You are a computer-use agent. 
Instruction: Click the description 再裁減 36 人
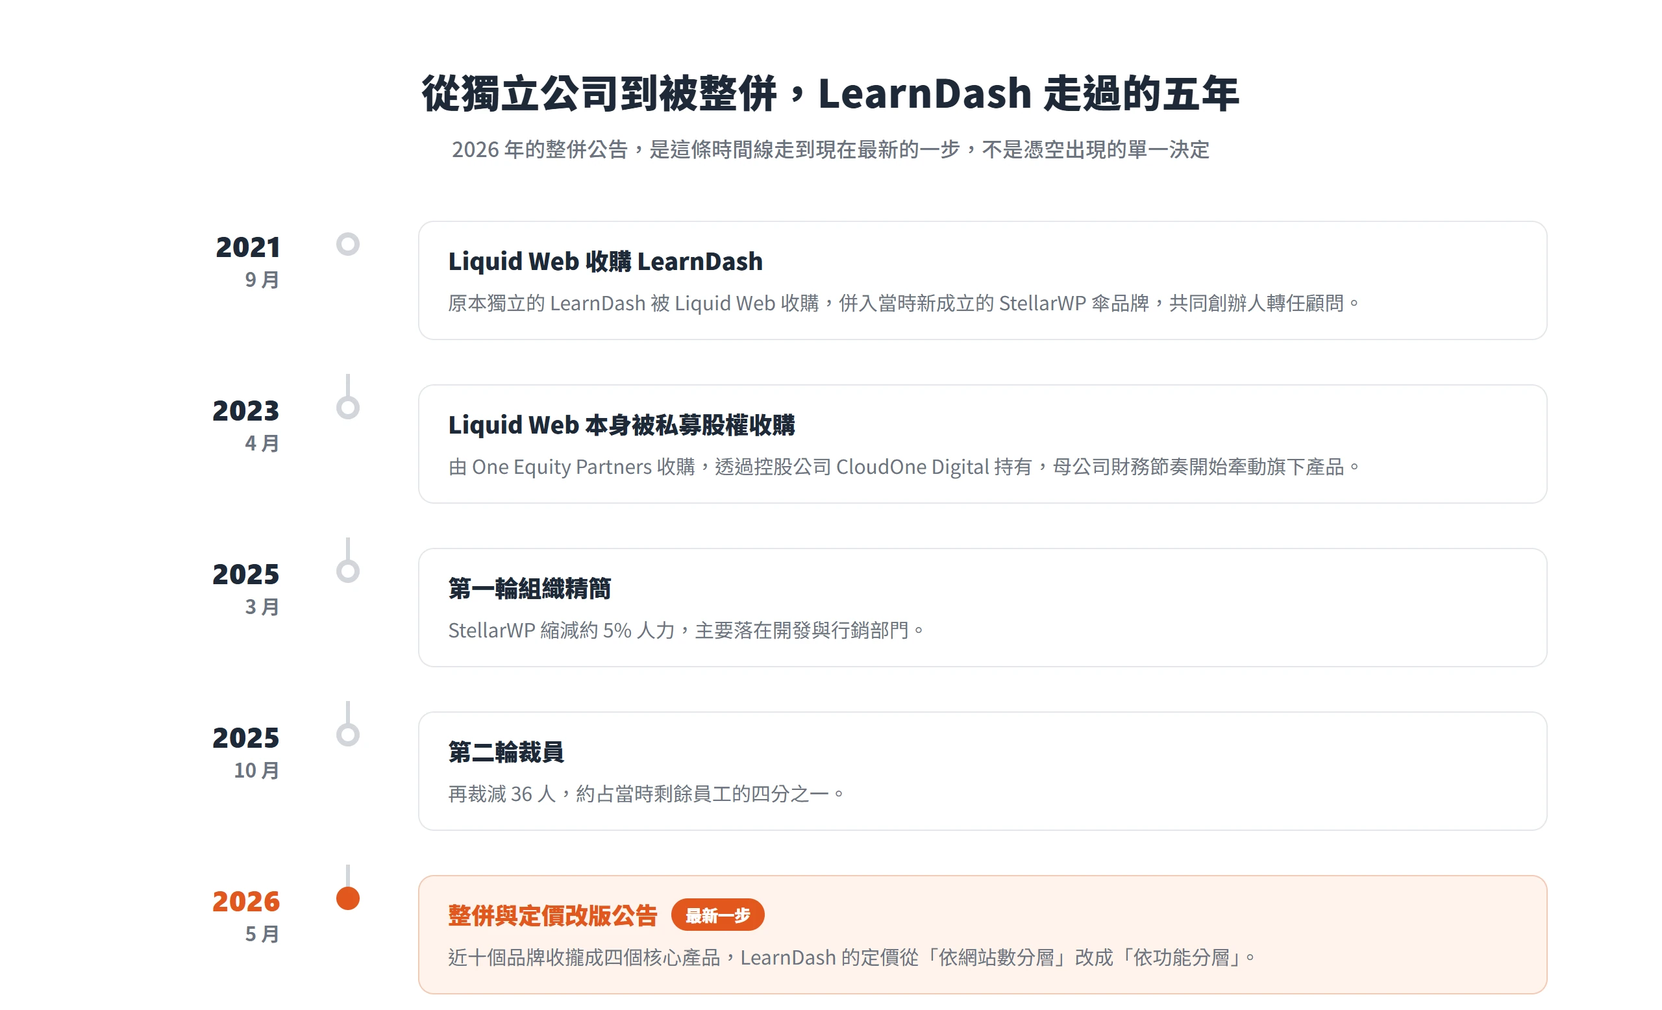[x=646, y=794]
